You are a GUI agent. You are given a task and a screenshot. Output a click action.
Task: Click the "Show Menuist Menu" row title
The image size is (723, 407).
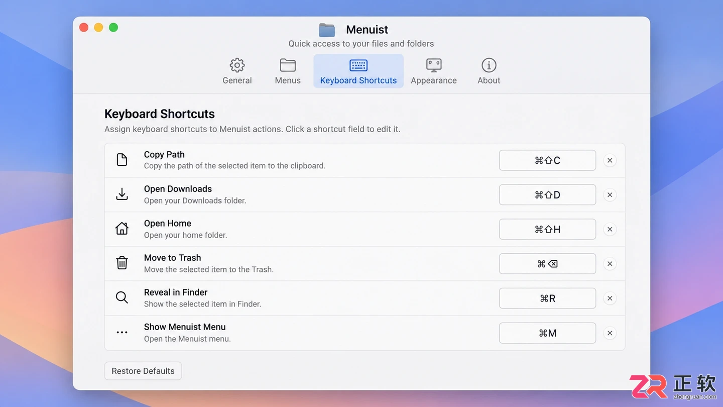pyautogui.click(x=185, y=327)
